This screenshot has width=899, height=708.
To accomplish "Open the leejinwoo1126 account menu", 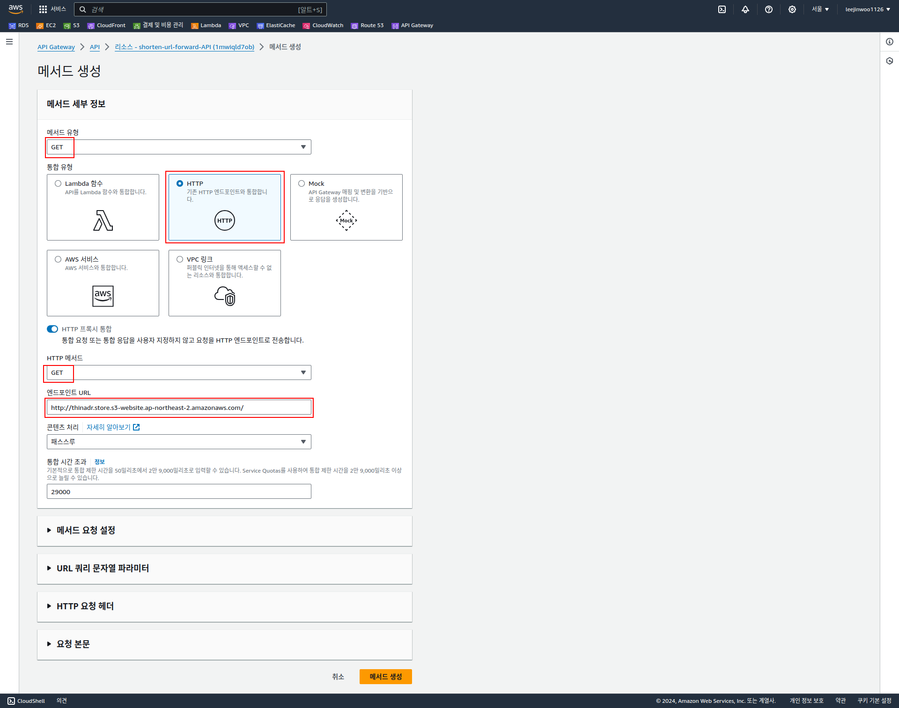I will click(x=867, y=9).
